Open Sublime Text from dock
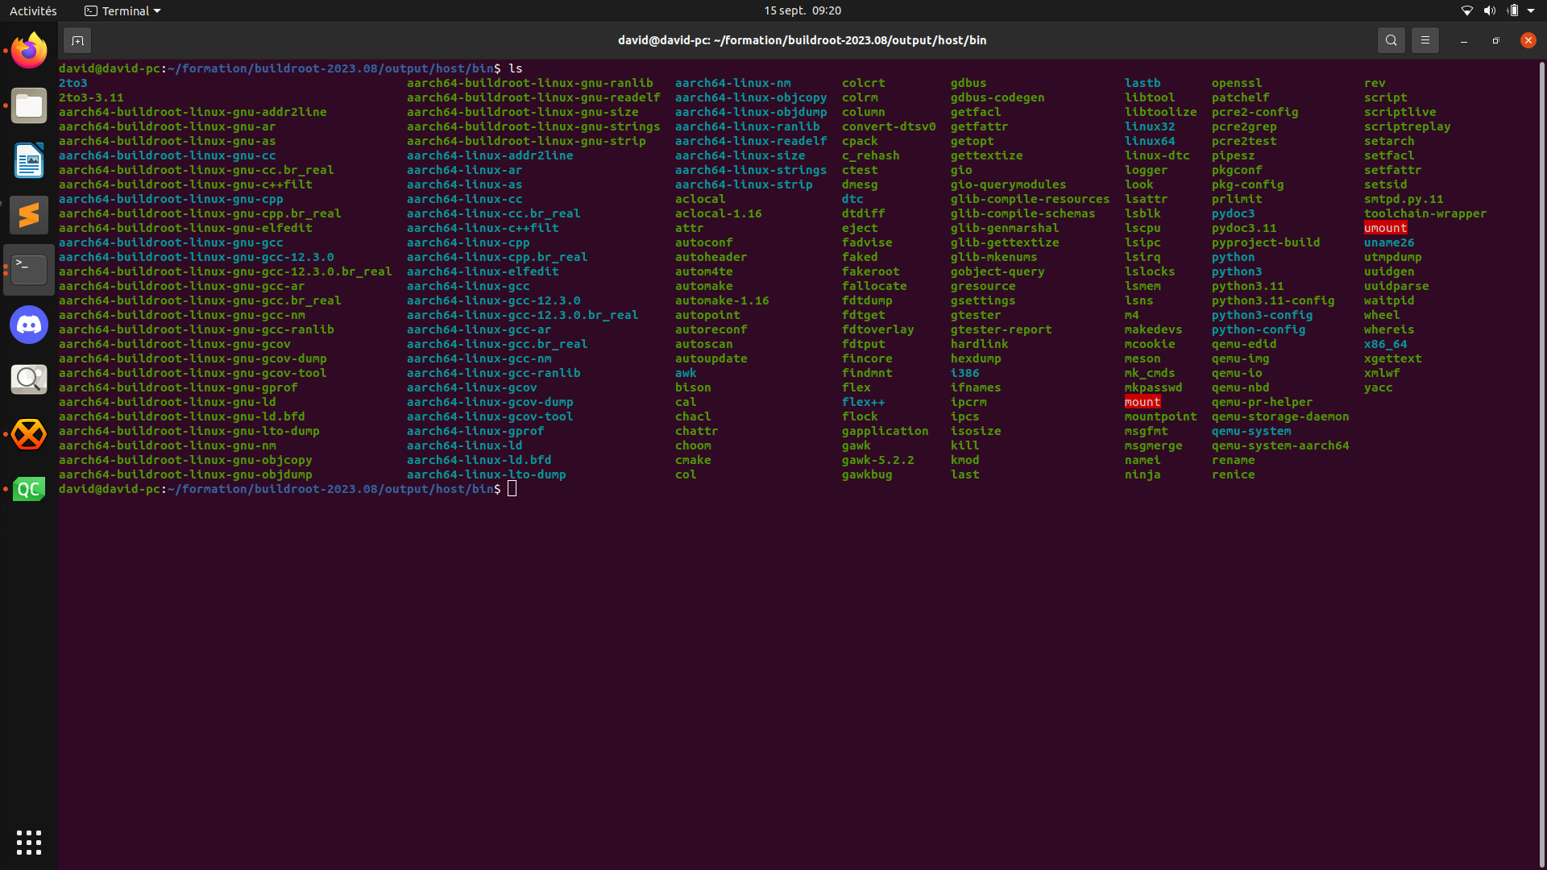 coord(29,215)
